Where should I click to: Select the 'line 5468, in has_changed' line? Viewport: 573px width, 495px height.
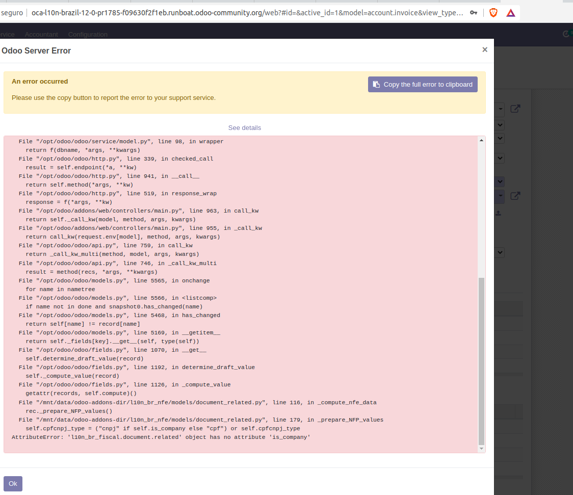click(x=119, y=315)
